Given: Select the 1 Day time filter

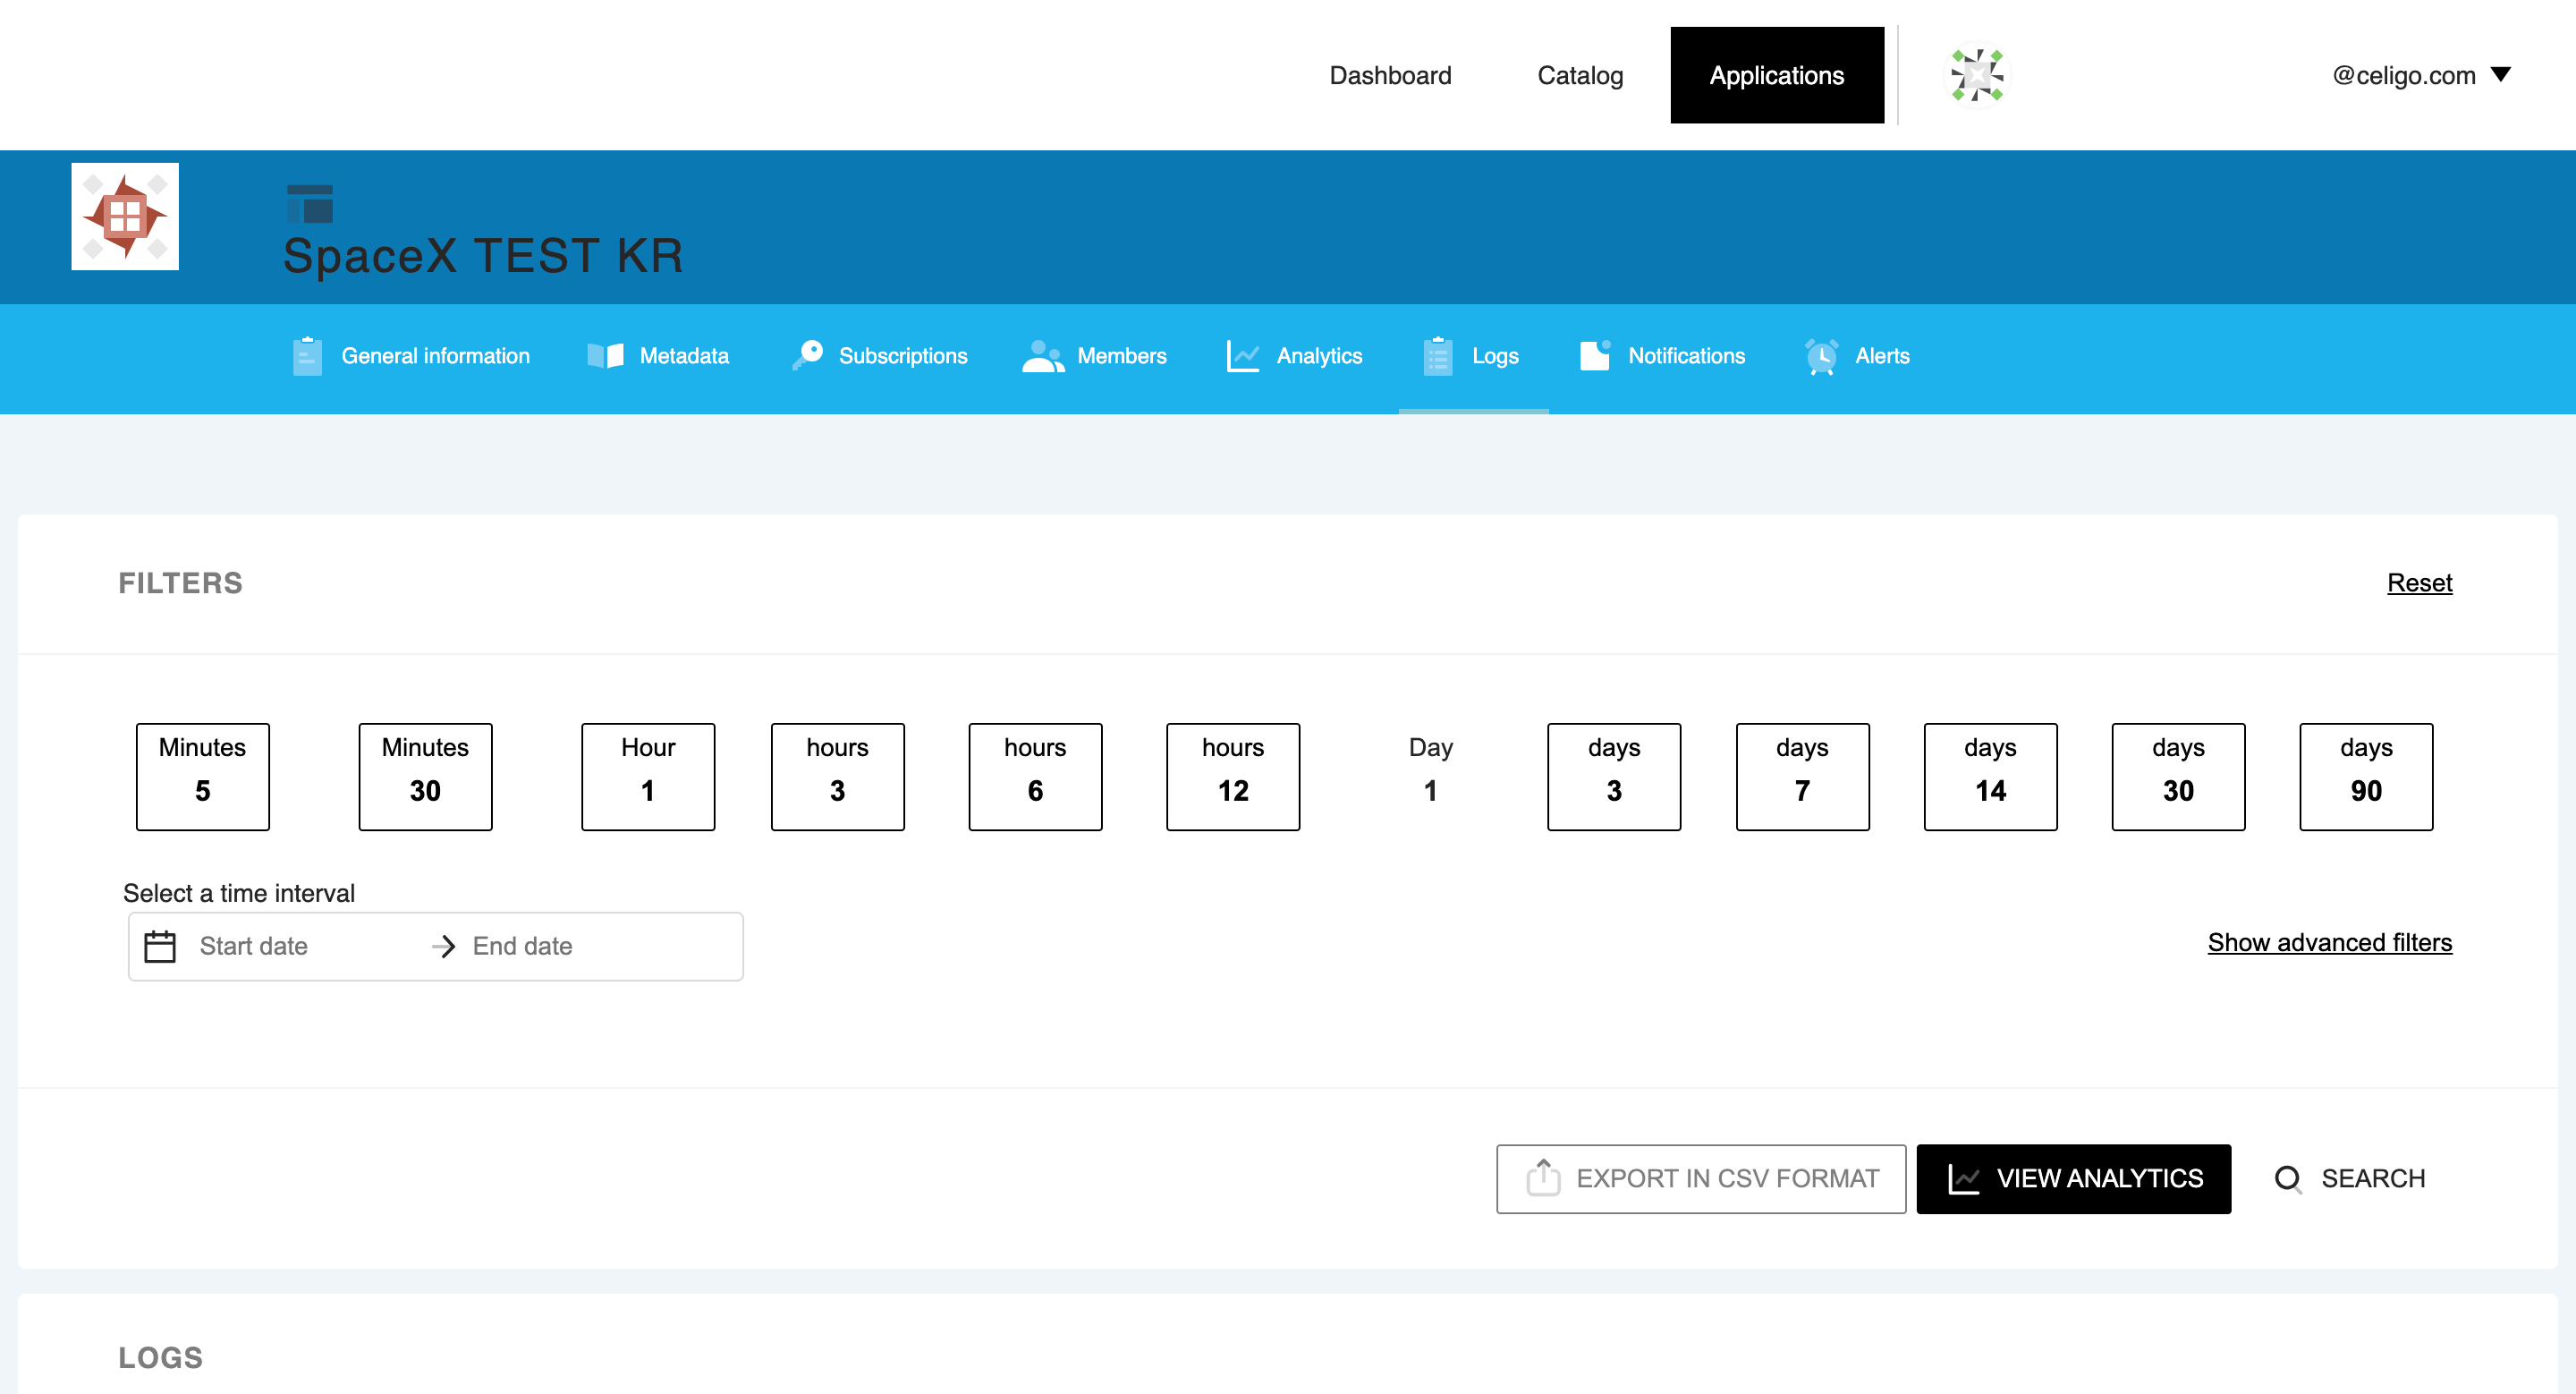Looking at the screenshot, I should tap(1431, 777).
